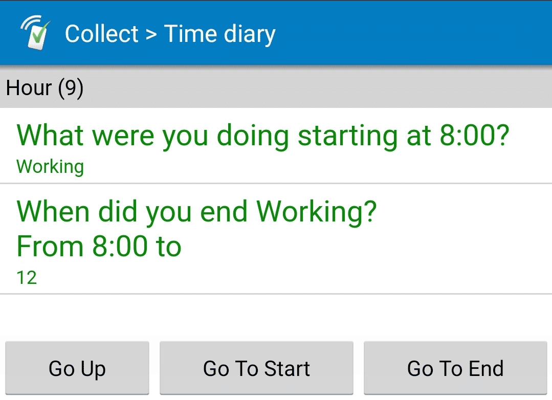Click the Go Up button
Screen dimensions: 552x400
click(x=77, y=368)
